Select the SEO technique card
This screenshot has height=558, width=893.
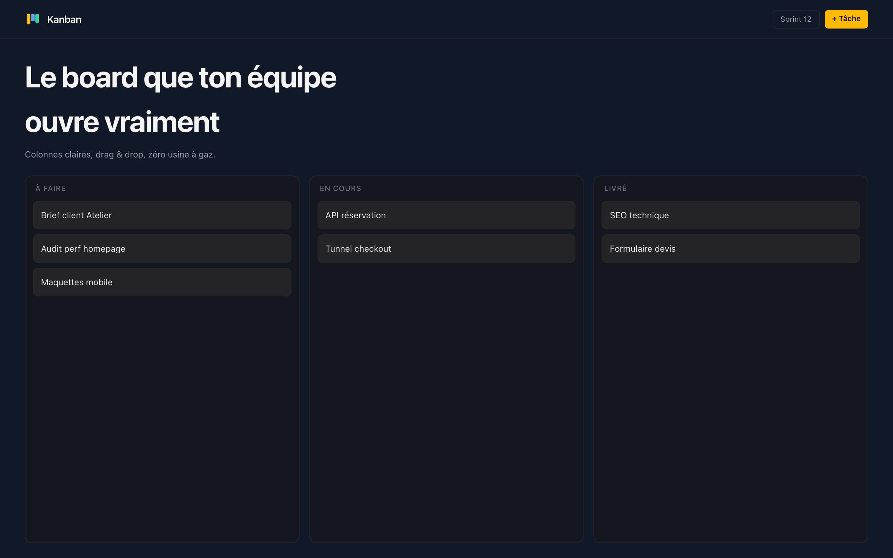tap(731, 215)
